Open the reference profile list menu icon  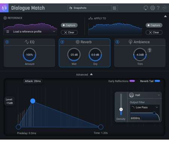8,32
